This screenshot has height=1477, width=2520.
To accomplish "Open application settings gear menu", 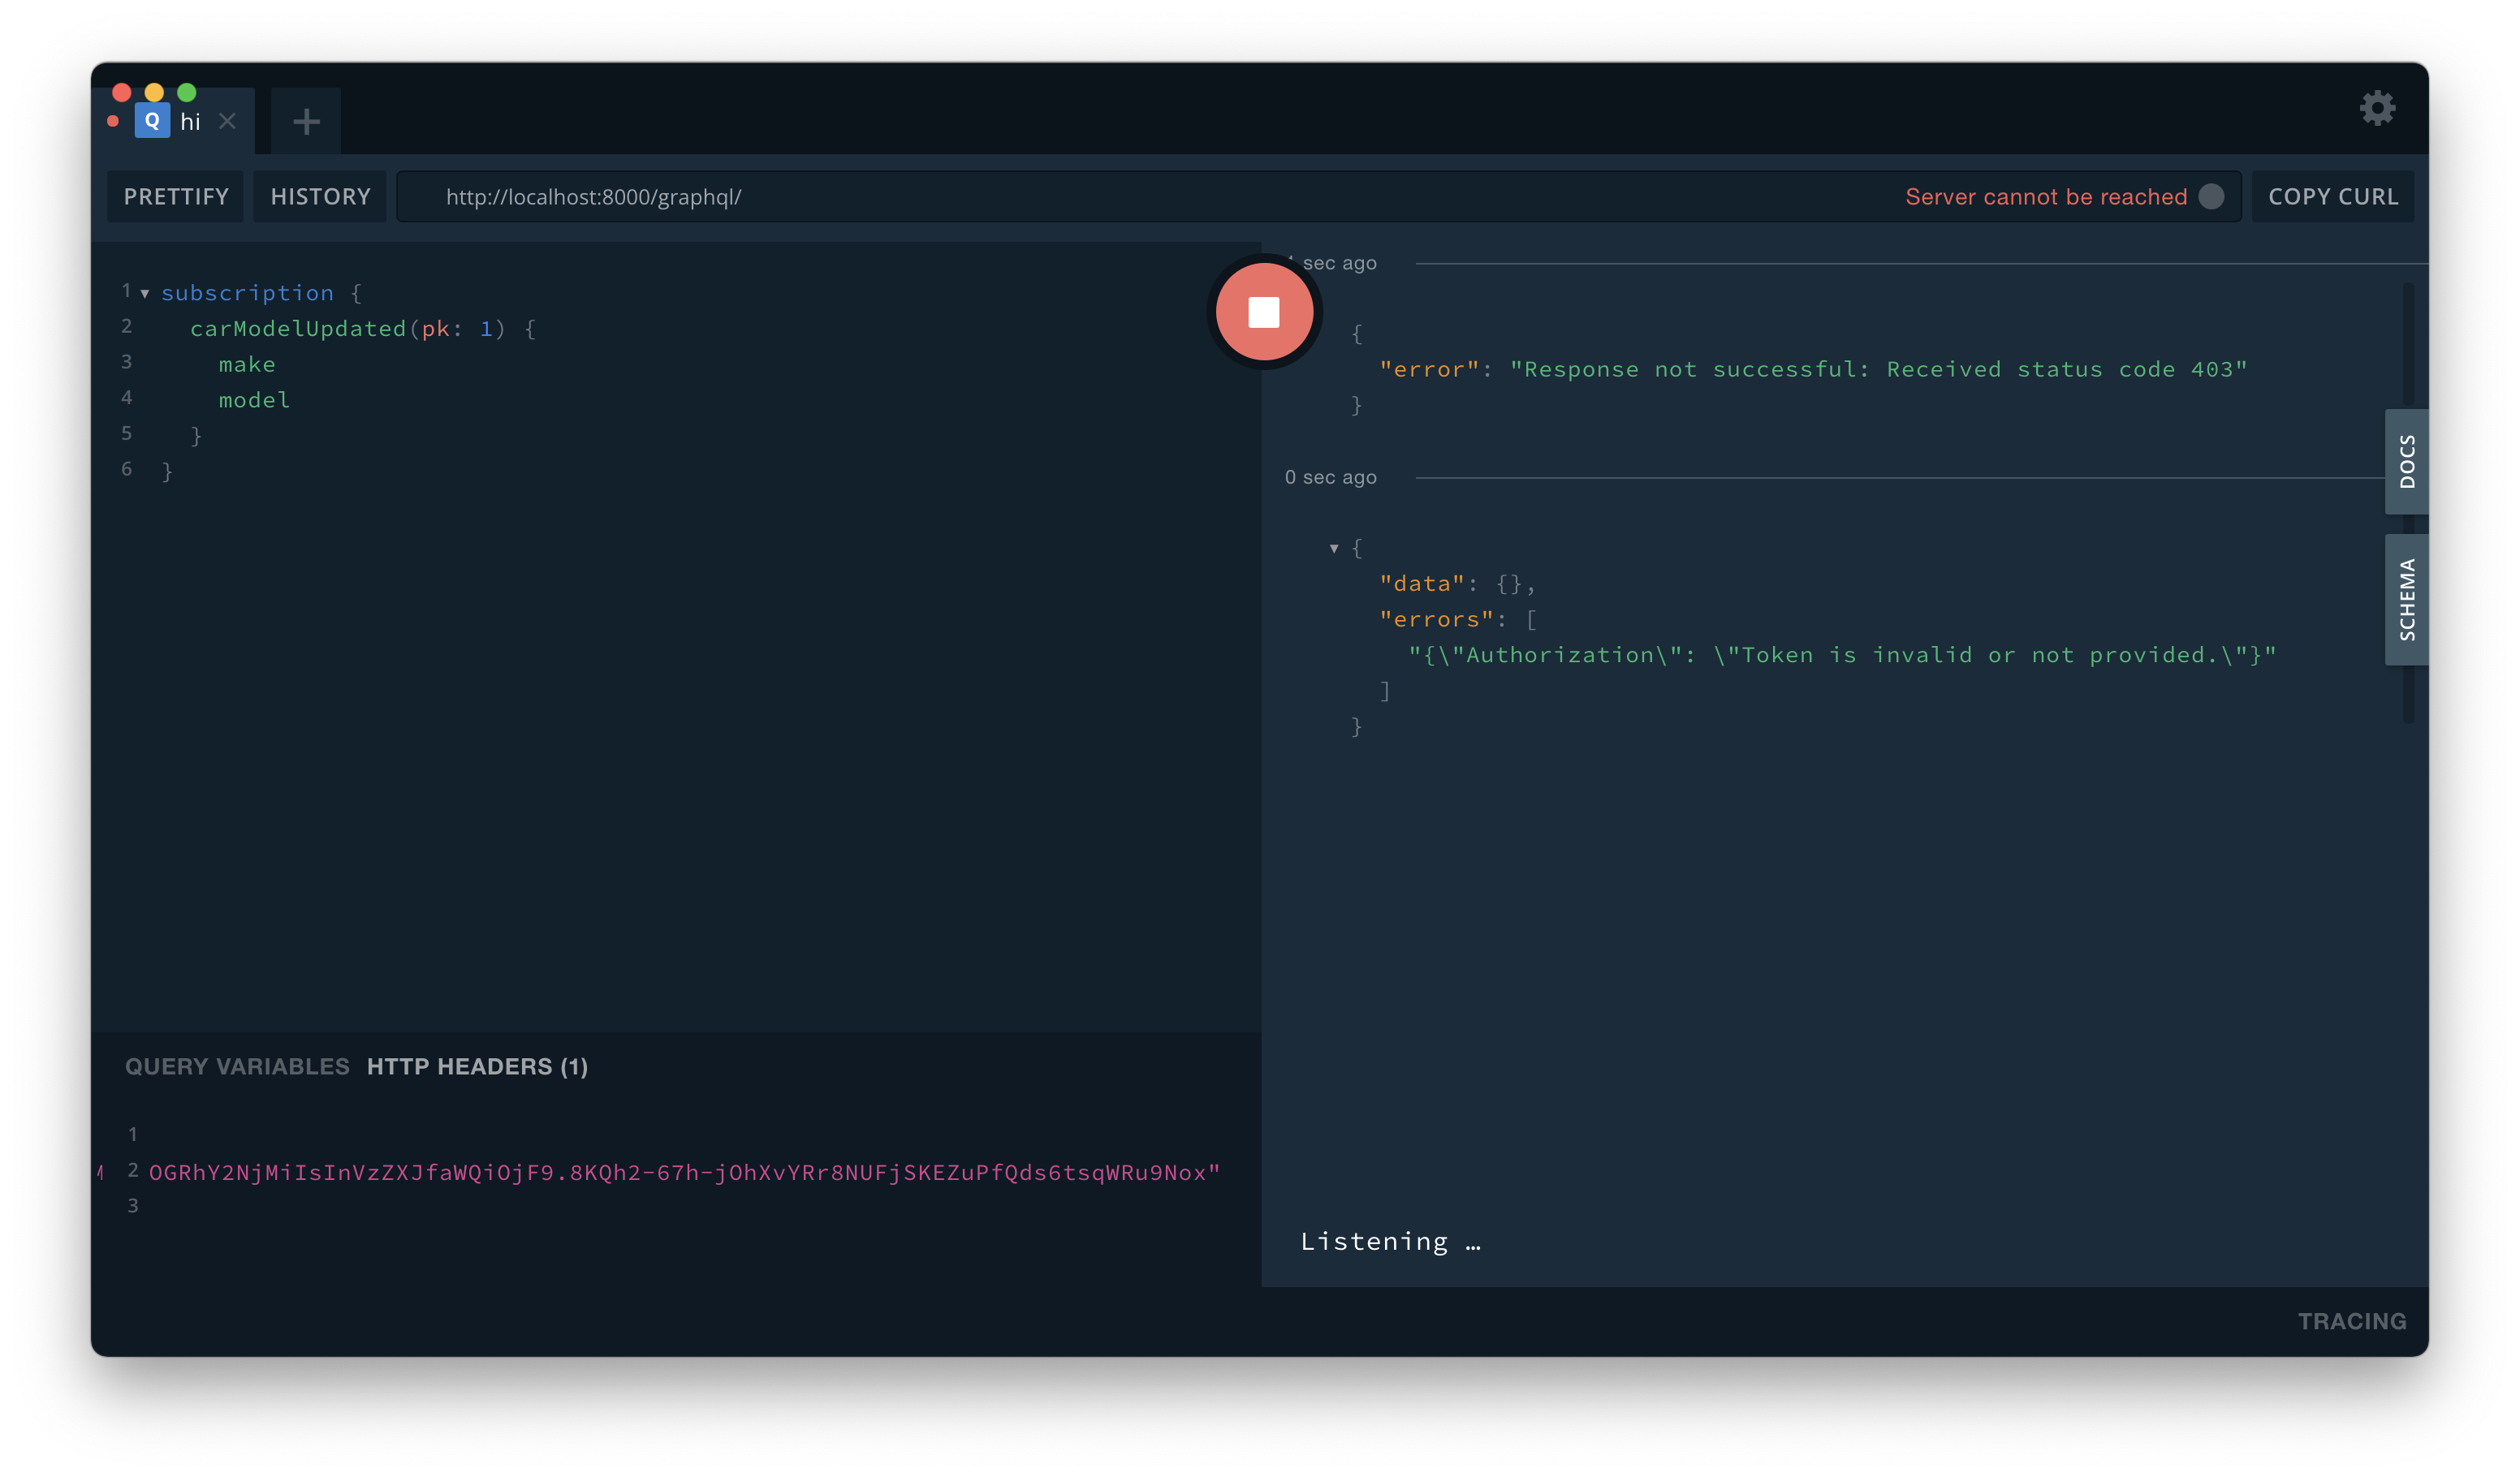I will pos(2378,109).
